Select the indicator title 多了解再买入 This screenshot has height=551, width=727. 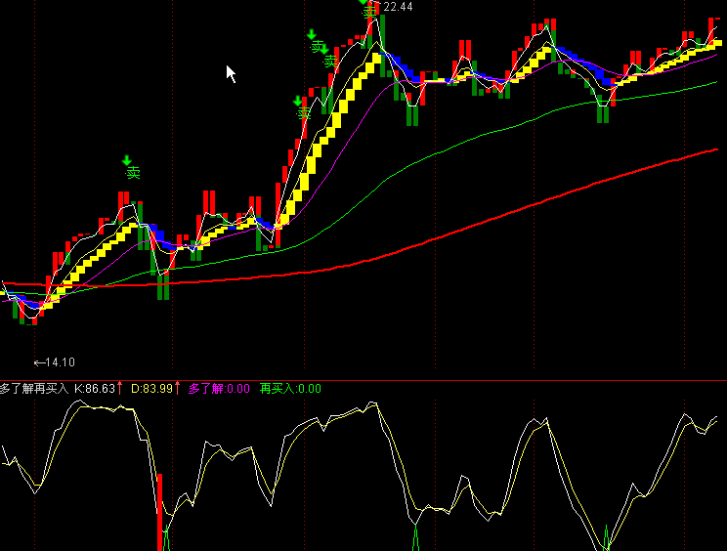(x=34, y=389)
